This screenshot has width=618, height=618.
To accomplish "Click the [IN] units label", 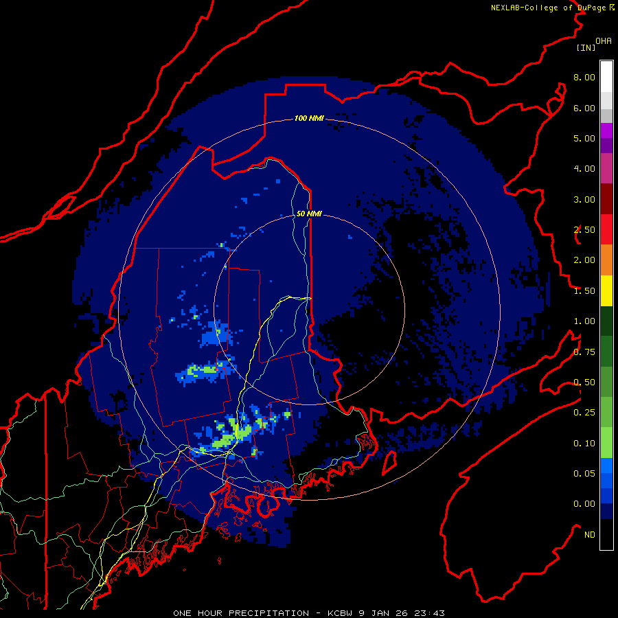I will (x=586, y=47).
